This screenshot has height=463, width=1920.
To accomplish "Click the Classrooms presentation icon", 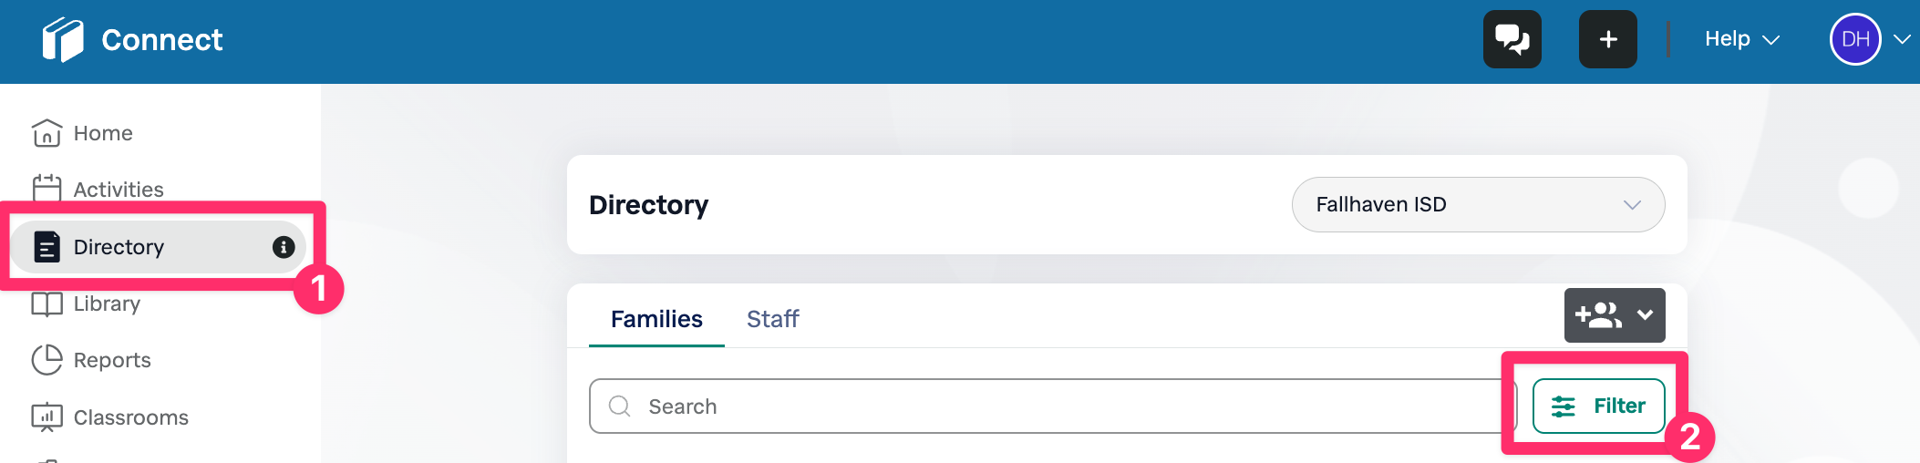I will click(x=46, y=417).
